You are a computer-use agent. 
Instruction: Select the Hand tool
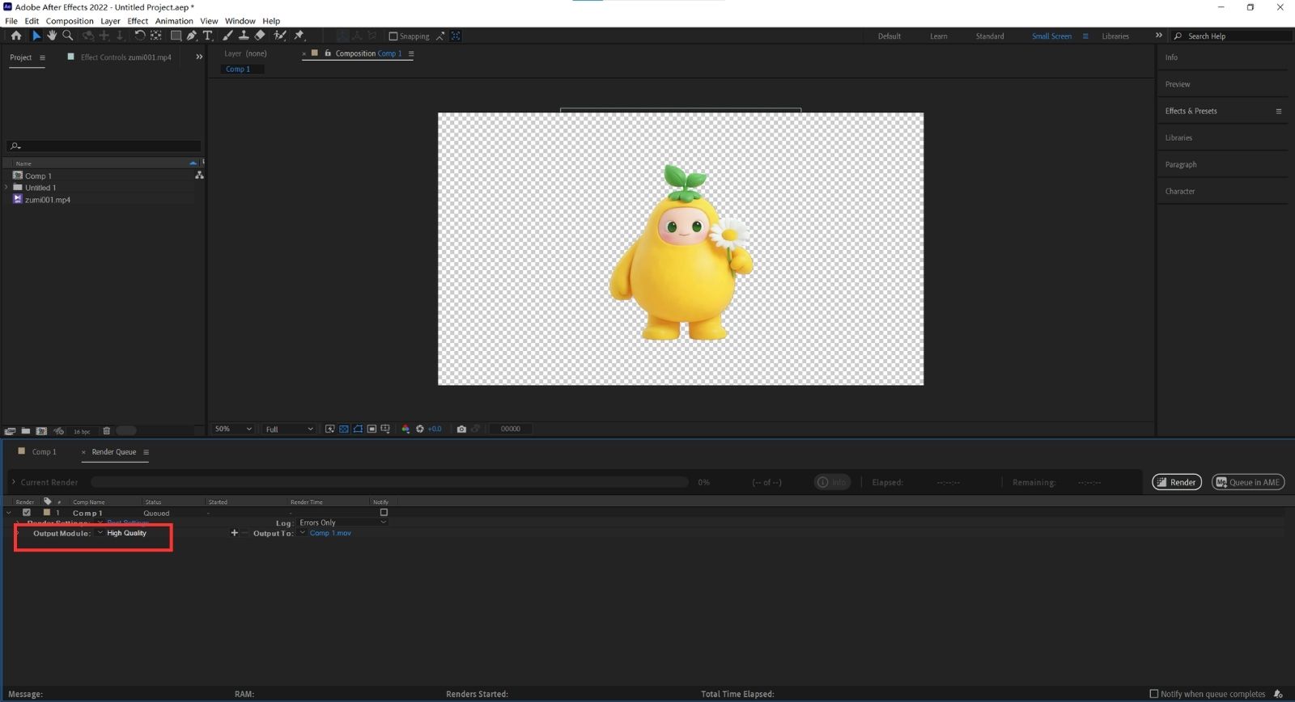tap(52, 36)
